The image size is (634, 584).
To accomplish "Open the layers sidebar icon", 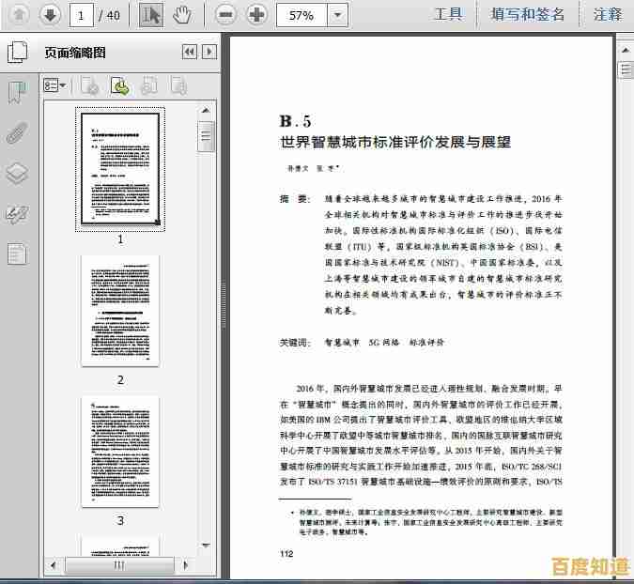I will (18, 174).
